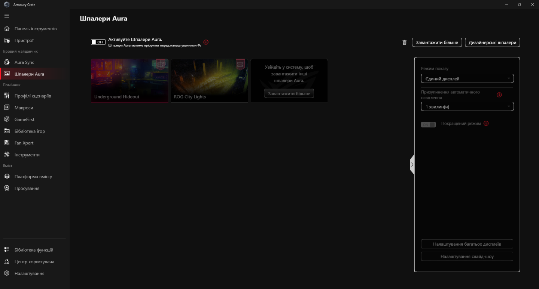Click the Armoury Crate logo in the title bar
539x289 pixels.
click(7, 4)
